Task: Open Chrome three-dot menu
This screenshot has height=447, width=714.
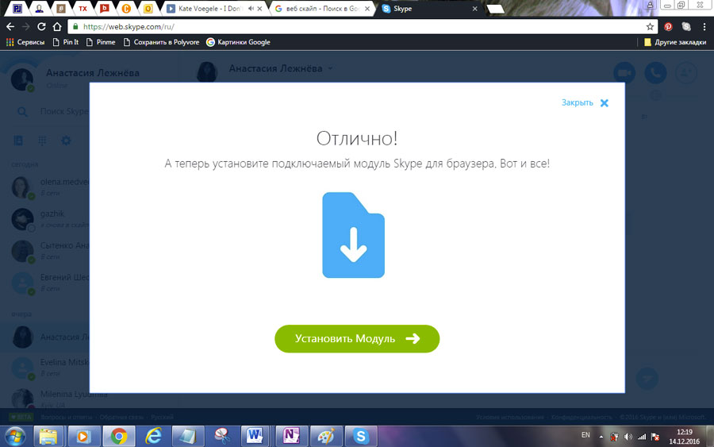Action: 704,26
